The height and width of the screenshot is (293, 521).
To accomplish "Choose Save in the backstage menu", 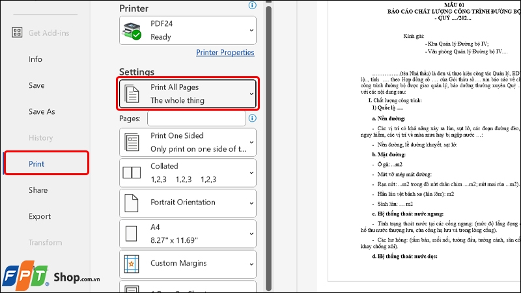I will coord(36,85).
